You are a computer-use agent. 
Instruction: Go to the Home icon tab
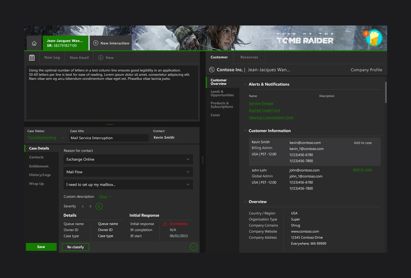click(34, 43)
